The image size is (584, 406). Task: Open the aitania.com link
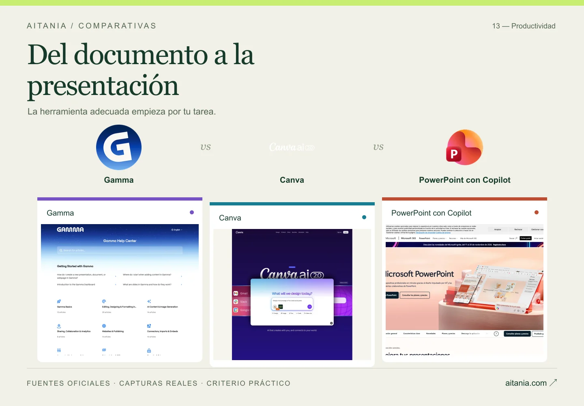[526, 383]
